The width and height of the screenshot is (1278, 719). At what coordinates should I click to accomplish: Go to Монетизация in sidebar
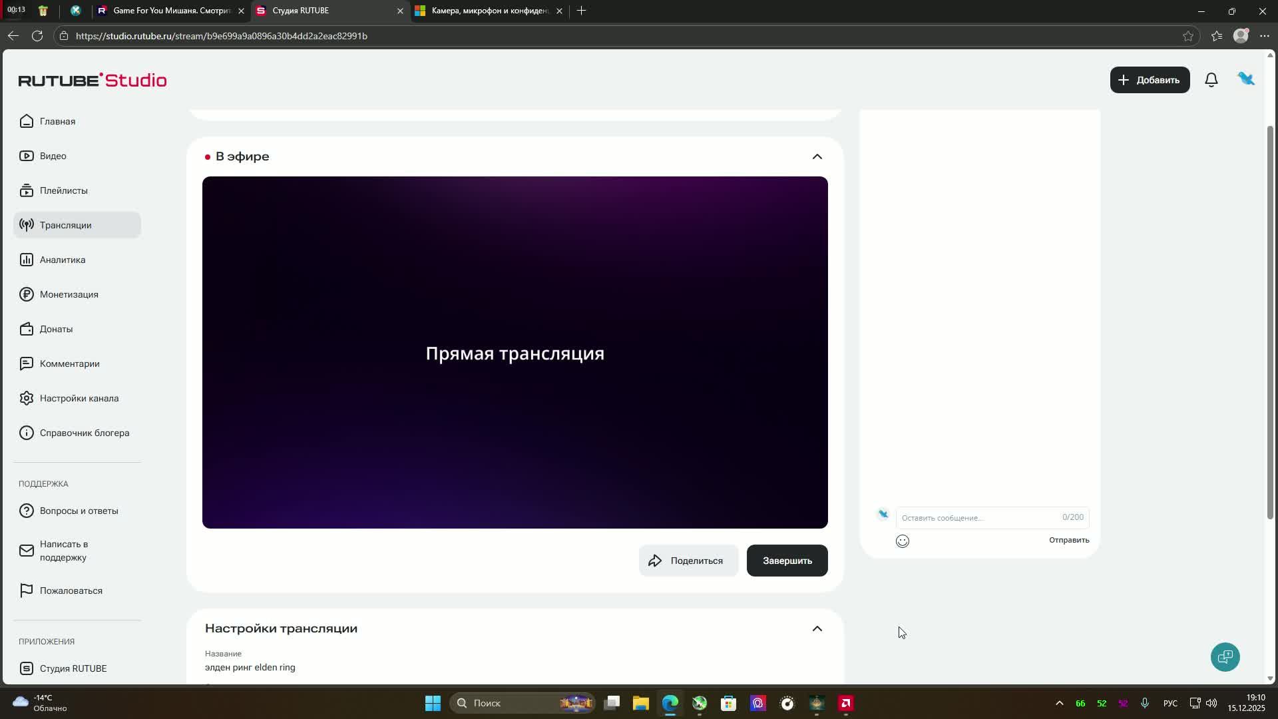tap(69, 294)
